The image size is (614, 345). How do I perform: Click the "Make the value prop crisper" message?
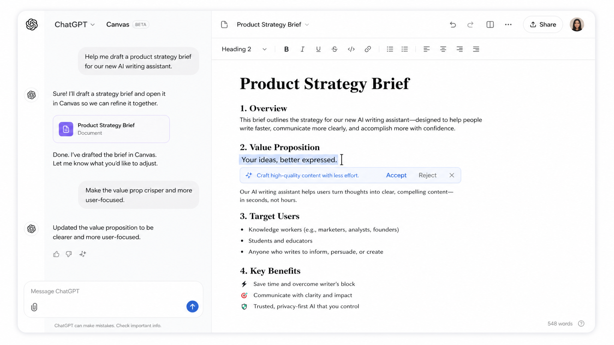(139, 195)
